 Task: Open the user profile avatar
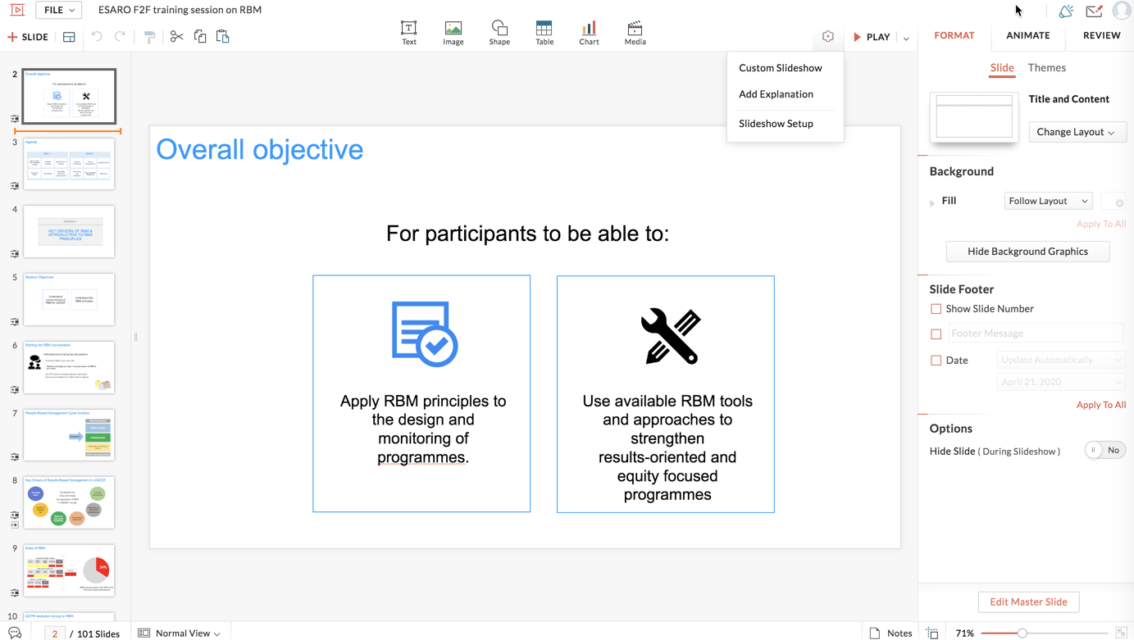(x=1122, y=11)
